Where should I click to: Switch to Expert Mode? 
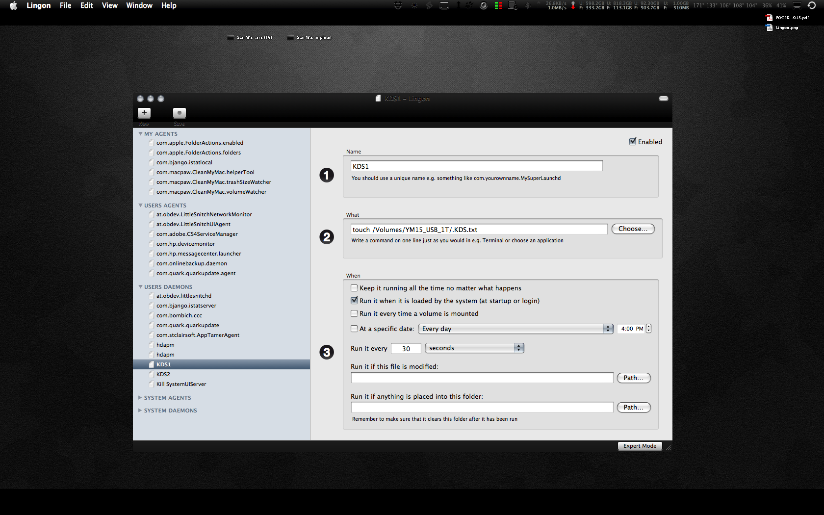coord(640,446)
